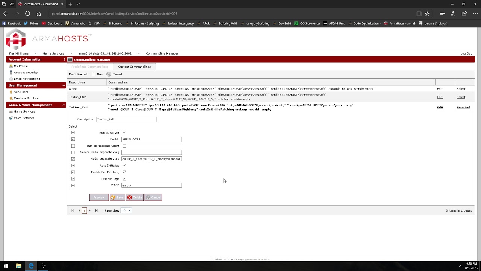Open the browser home icon
The height and width of the screenshot is (271, 481).
coord(39,14)
